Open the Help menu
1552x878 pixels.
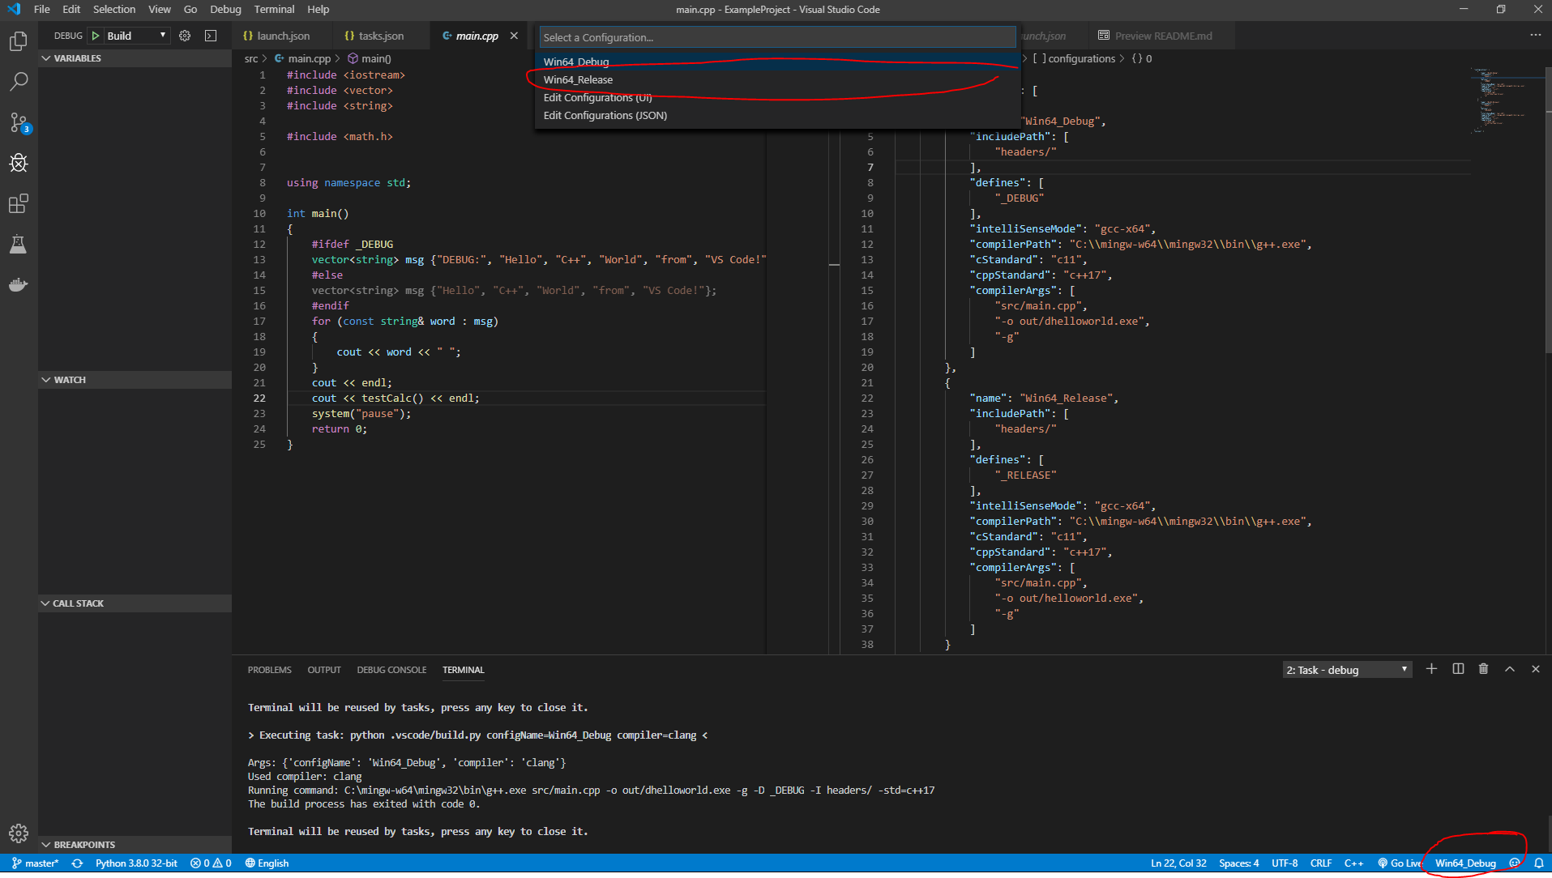pyautogui.click(x=318, y=10)
